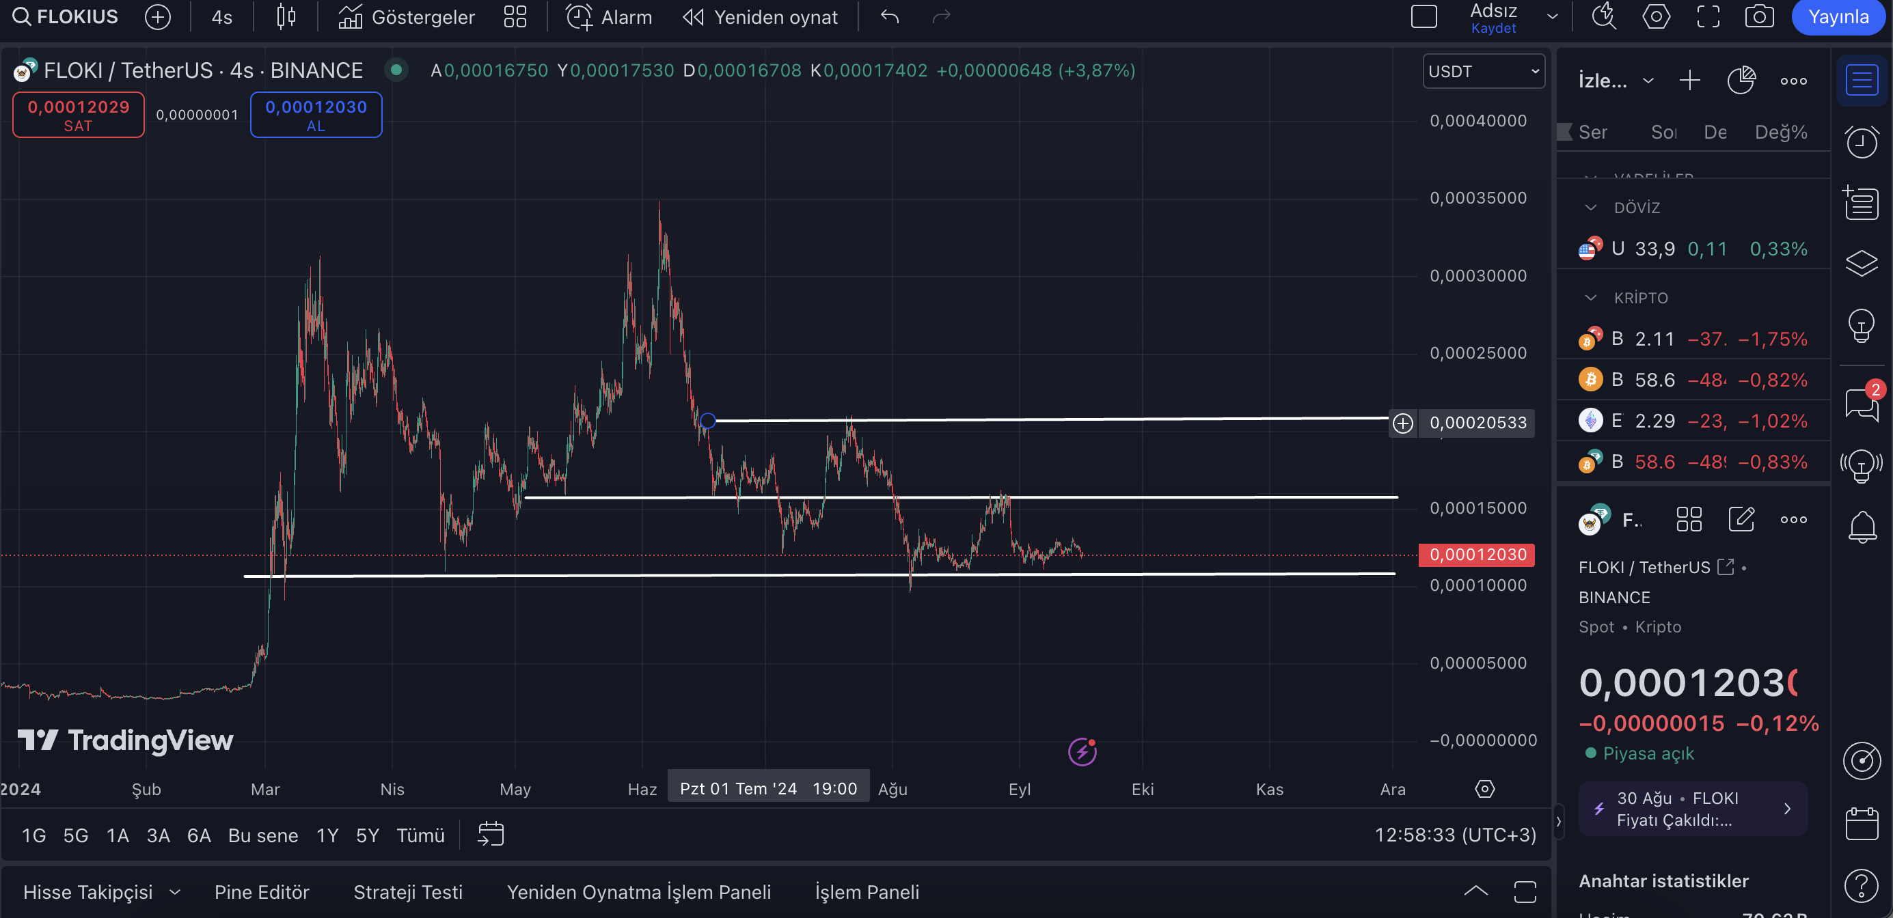Select Bu sene time range
1893x918 pixels.
click(x=263, y=835)
